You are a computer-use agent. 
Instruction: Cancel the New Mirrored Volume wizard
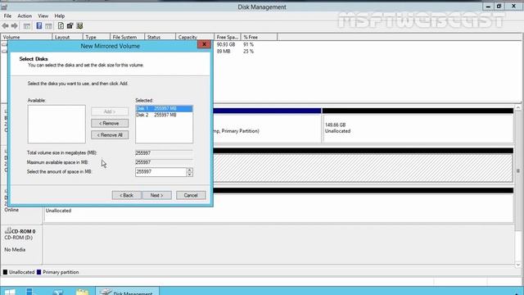[x=191, y=195]
